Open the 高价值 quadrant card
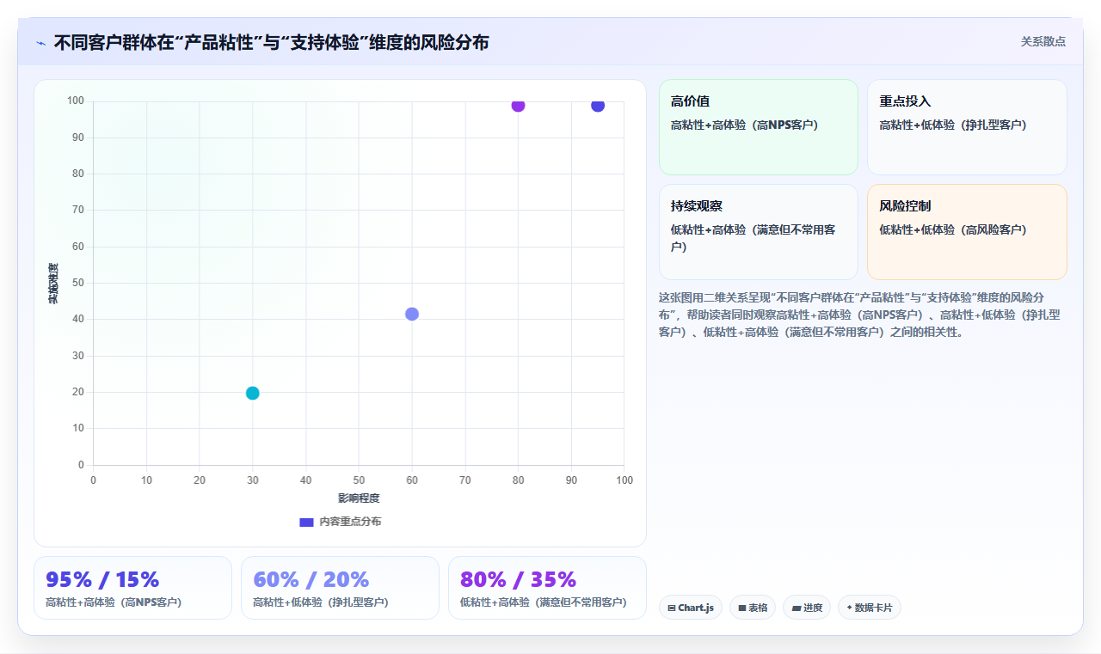This screenshot has height=654, width=1101. tap(759, 127)
